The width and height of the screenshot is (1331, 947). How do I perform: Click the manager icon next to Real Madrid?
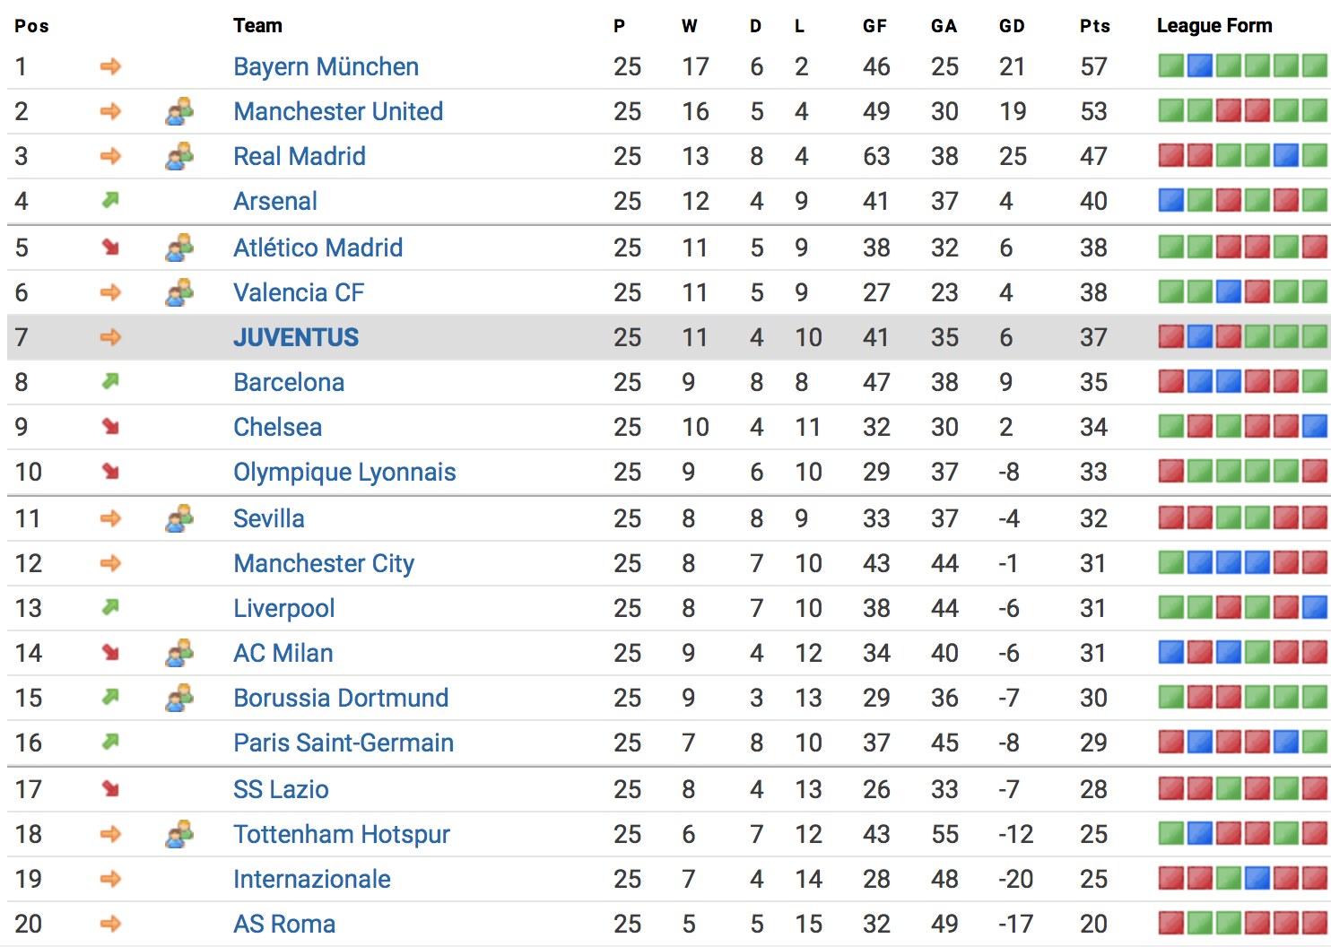[179, 156]
